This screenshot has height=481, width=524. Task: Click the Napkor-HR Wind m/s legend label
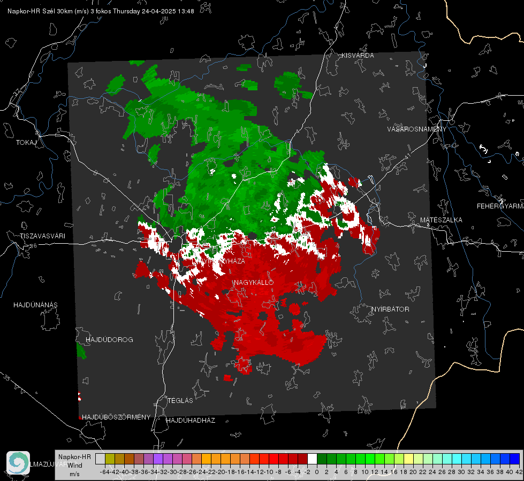(74, 466)
